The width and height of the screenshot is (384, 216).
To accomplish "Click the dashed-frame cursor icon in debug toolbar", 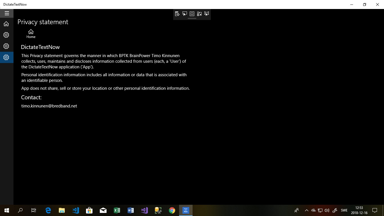I will click(x=207, y=14).
